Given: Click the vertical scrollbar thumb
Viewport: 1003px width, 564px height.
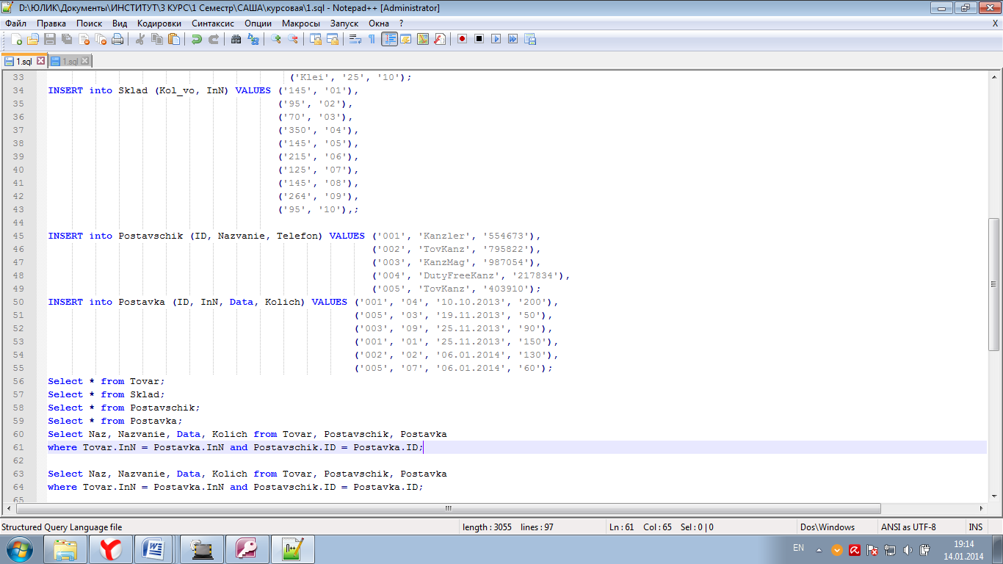Looking at the screenshot, I should click(x=994, y=283).
